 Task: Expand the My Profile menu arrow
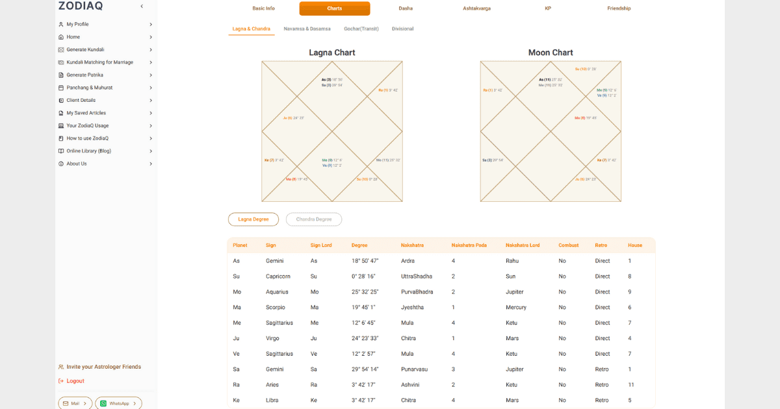tap(151, 24)
